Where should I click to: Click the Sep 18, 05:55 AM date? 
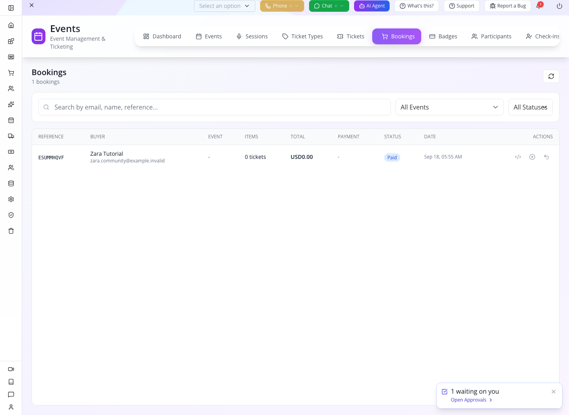pyautogui.click(x=443, y=157)
